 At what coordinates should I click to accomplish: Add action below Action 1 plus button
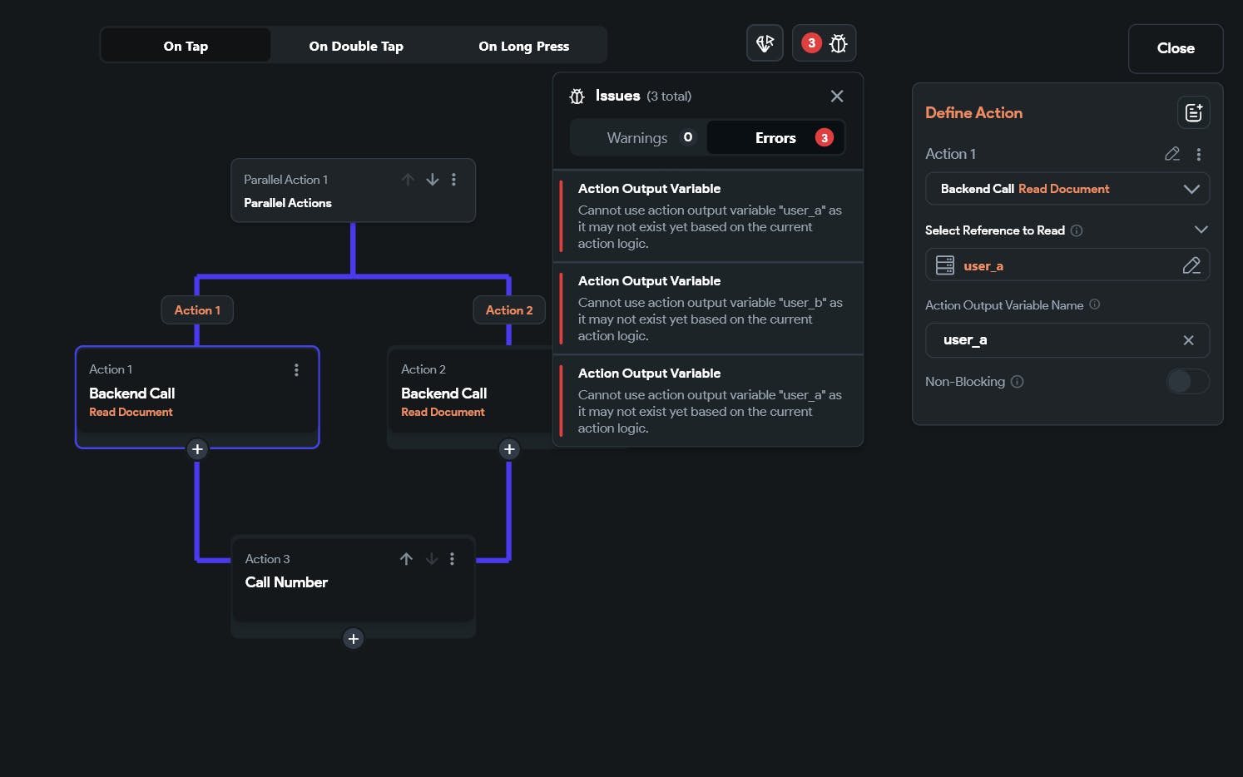coord(197,449)
